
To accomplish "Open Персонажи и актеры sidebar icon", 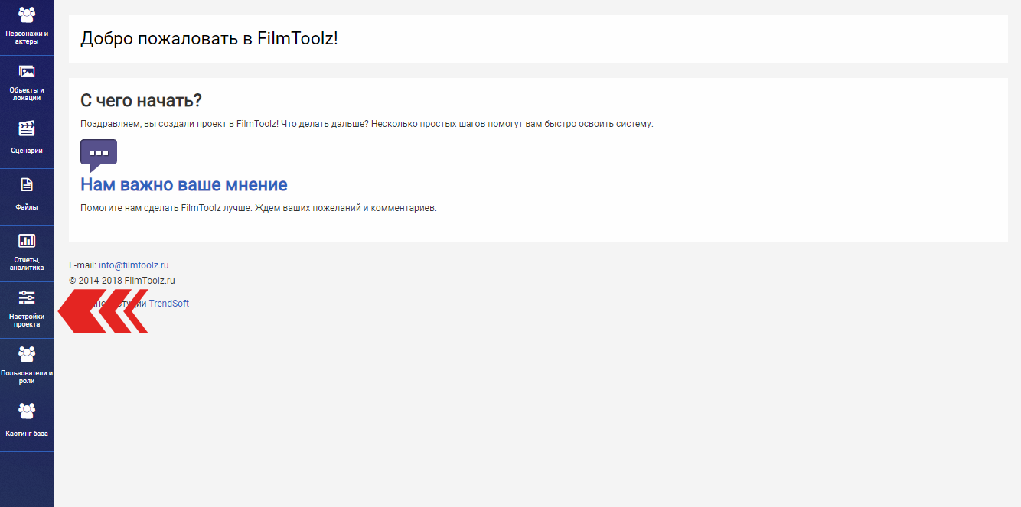I will click(x=27, y=15).
